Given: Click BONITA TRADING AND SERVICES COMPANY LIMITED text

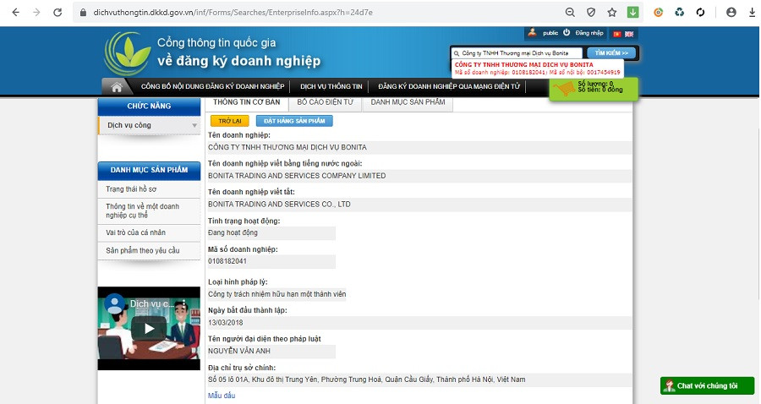Looking at the screenshot, I should [297, 176].
